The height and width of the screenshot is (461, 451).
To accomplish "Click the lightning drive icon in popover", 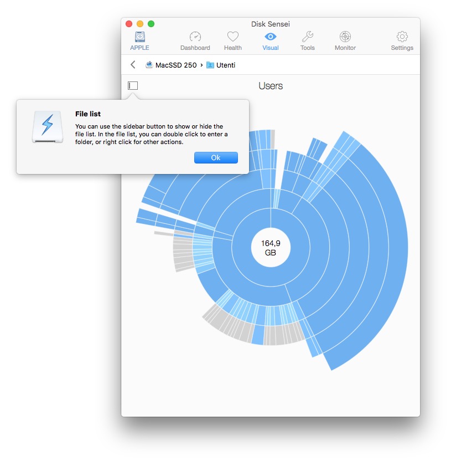I will [48, 126].
